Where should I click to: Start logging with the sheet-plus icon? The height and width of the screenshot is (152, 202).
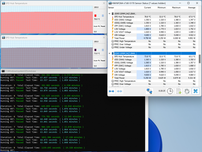179,91
